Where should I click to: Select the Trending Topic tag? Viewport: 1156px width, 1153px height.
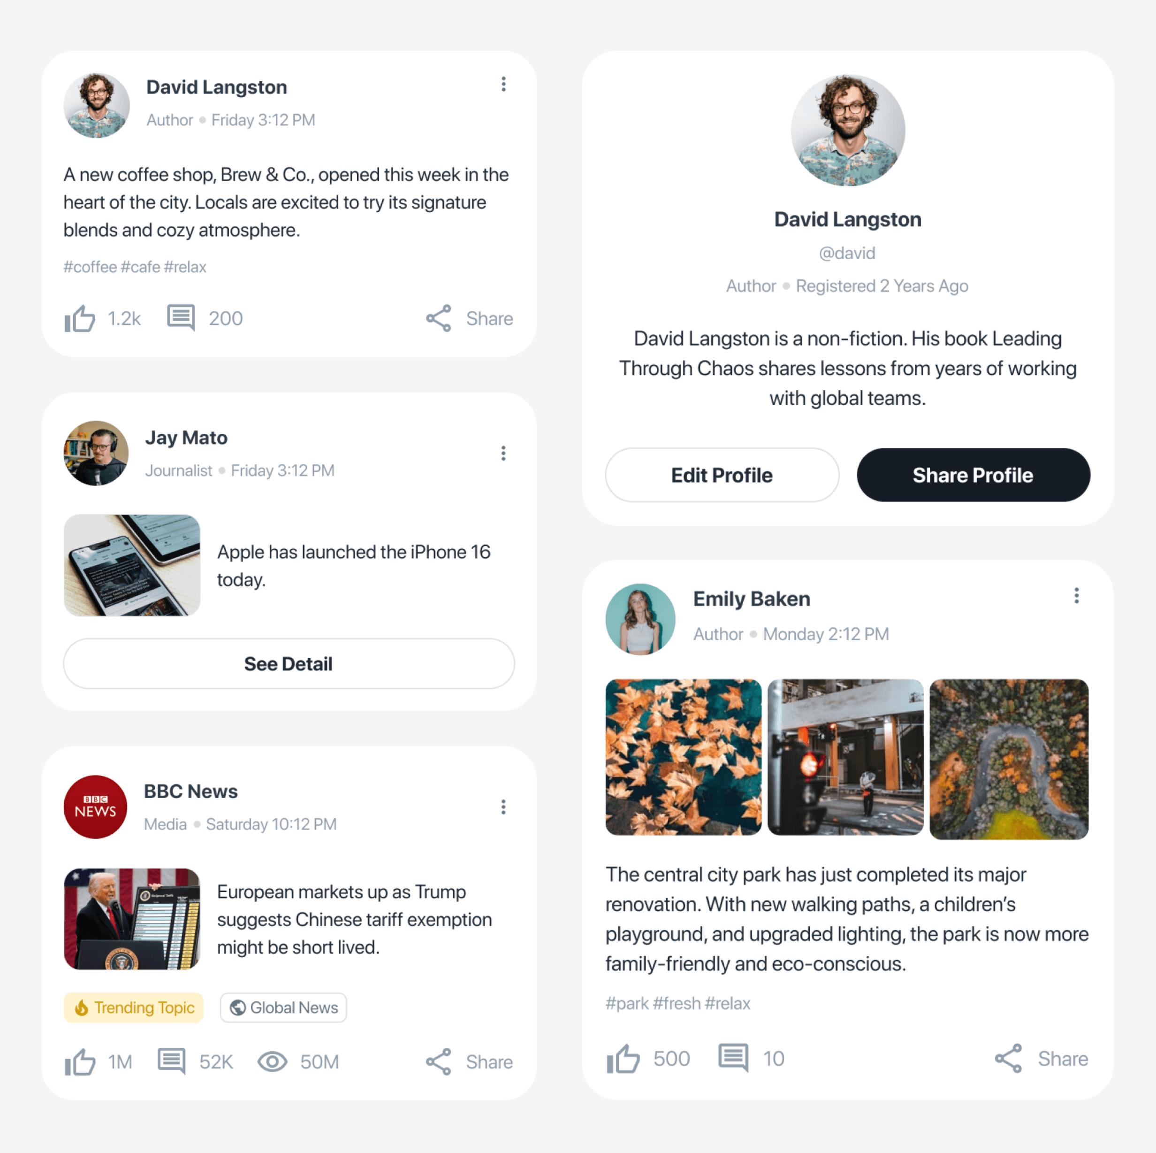click(133, 1007)
